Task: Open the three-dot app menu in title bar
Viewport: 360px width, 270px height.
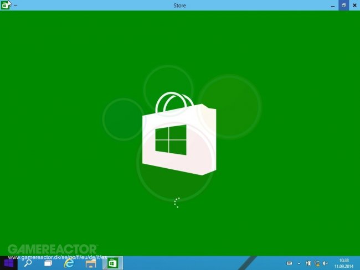Action: (14, 5)
